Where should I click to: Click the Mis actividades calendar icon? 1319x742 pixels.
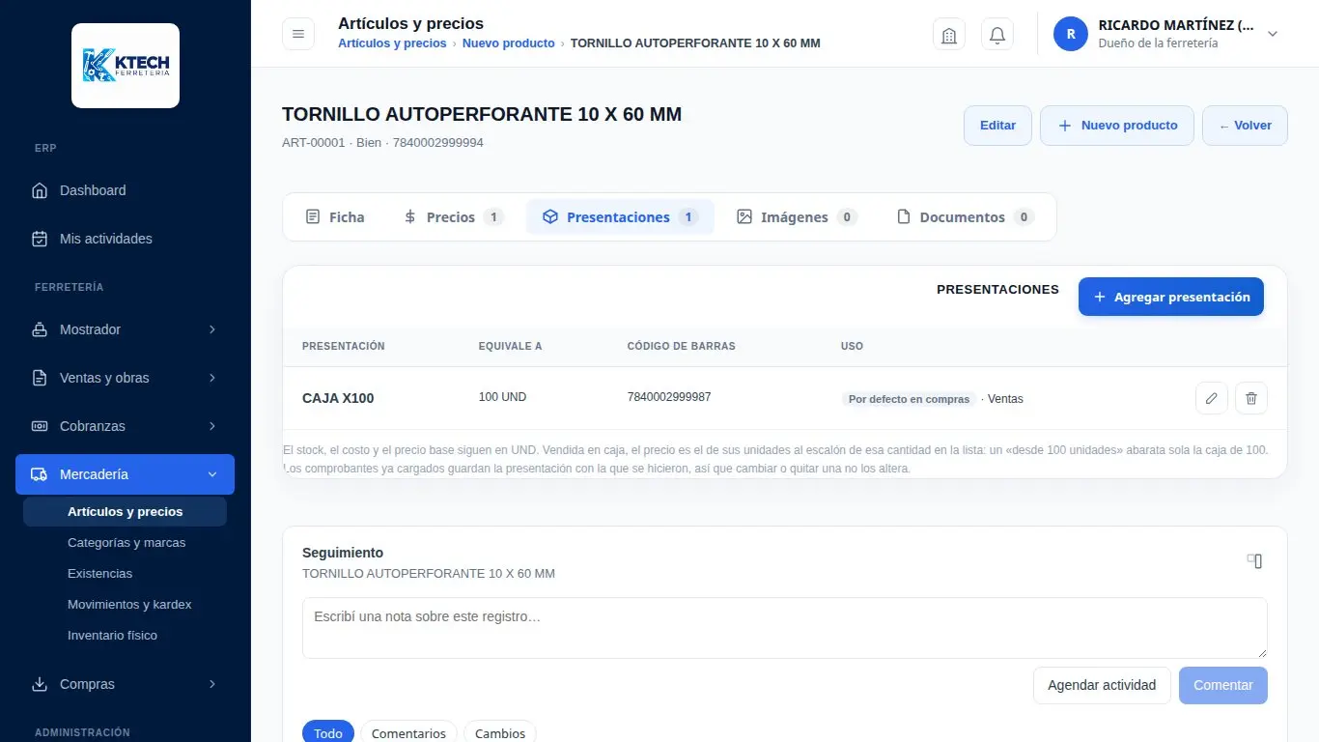[40, 239]
